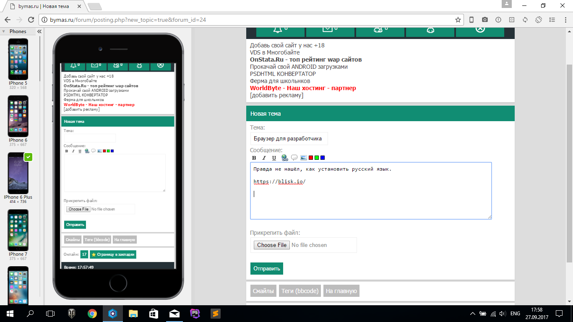Pick the red text color swatch
Screen dimensions: 573x322
(x=311, y=158)
